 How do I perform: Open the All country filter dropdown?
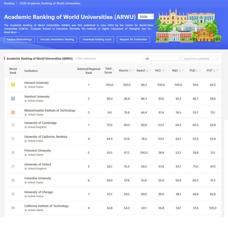tap(162, 58)
